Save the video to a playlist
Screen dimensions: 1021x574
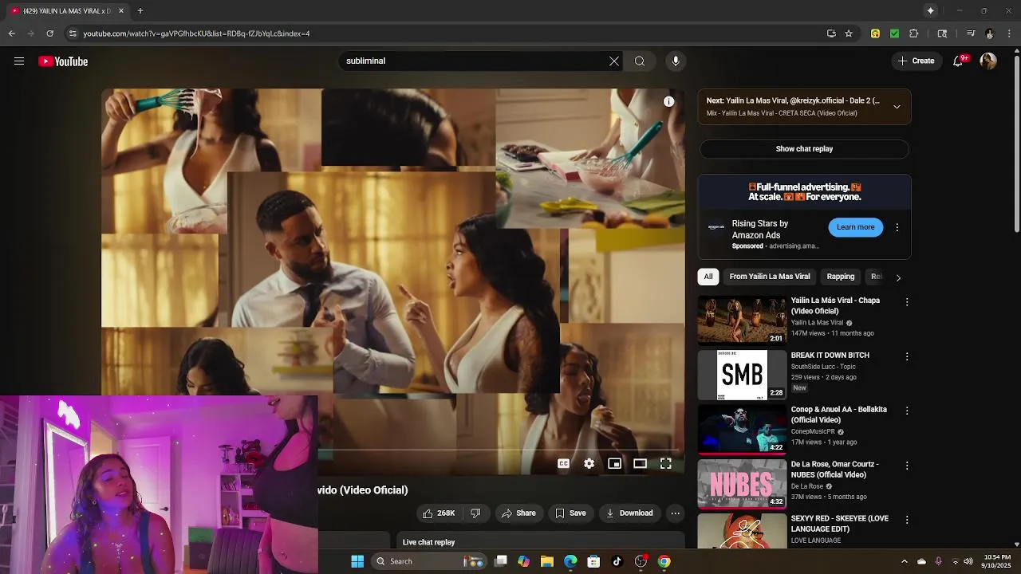(x=570, y=513)
